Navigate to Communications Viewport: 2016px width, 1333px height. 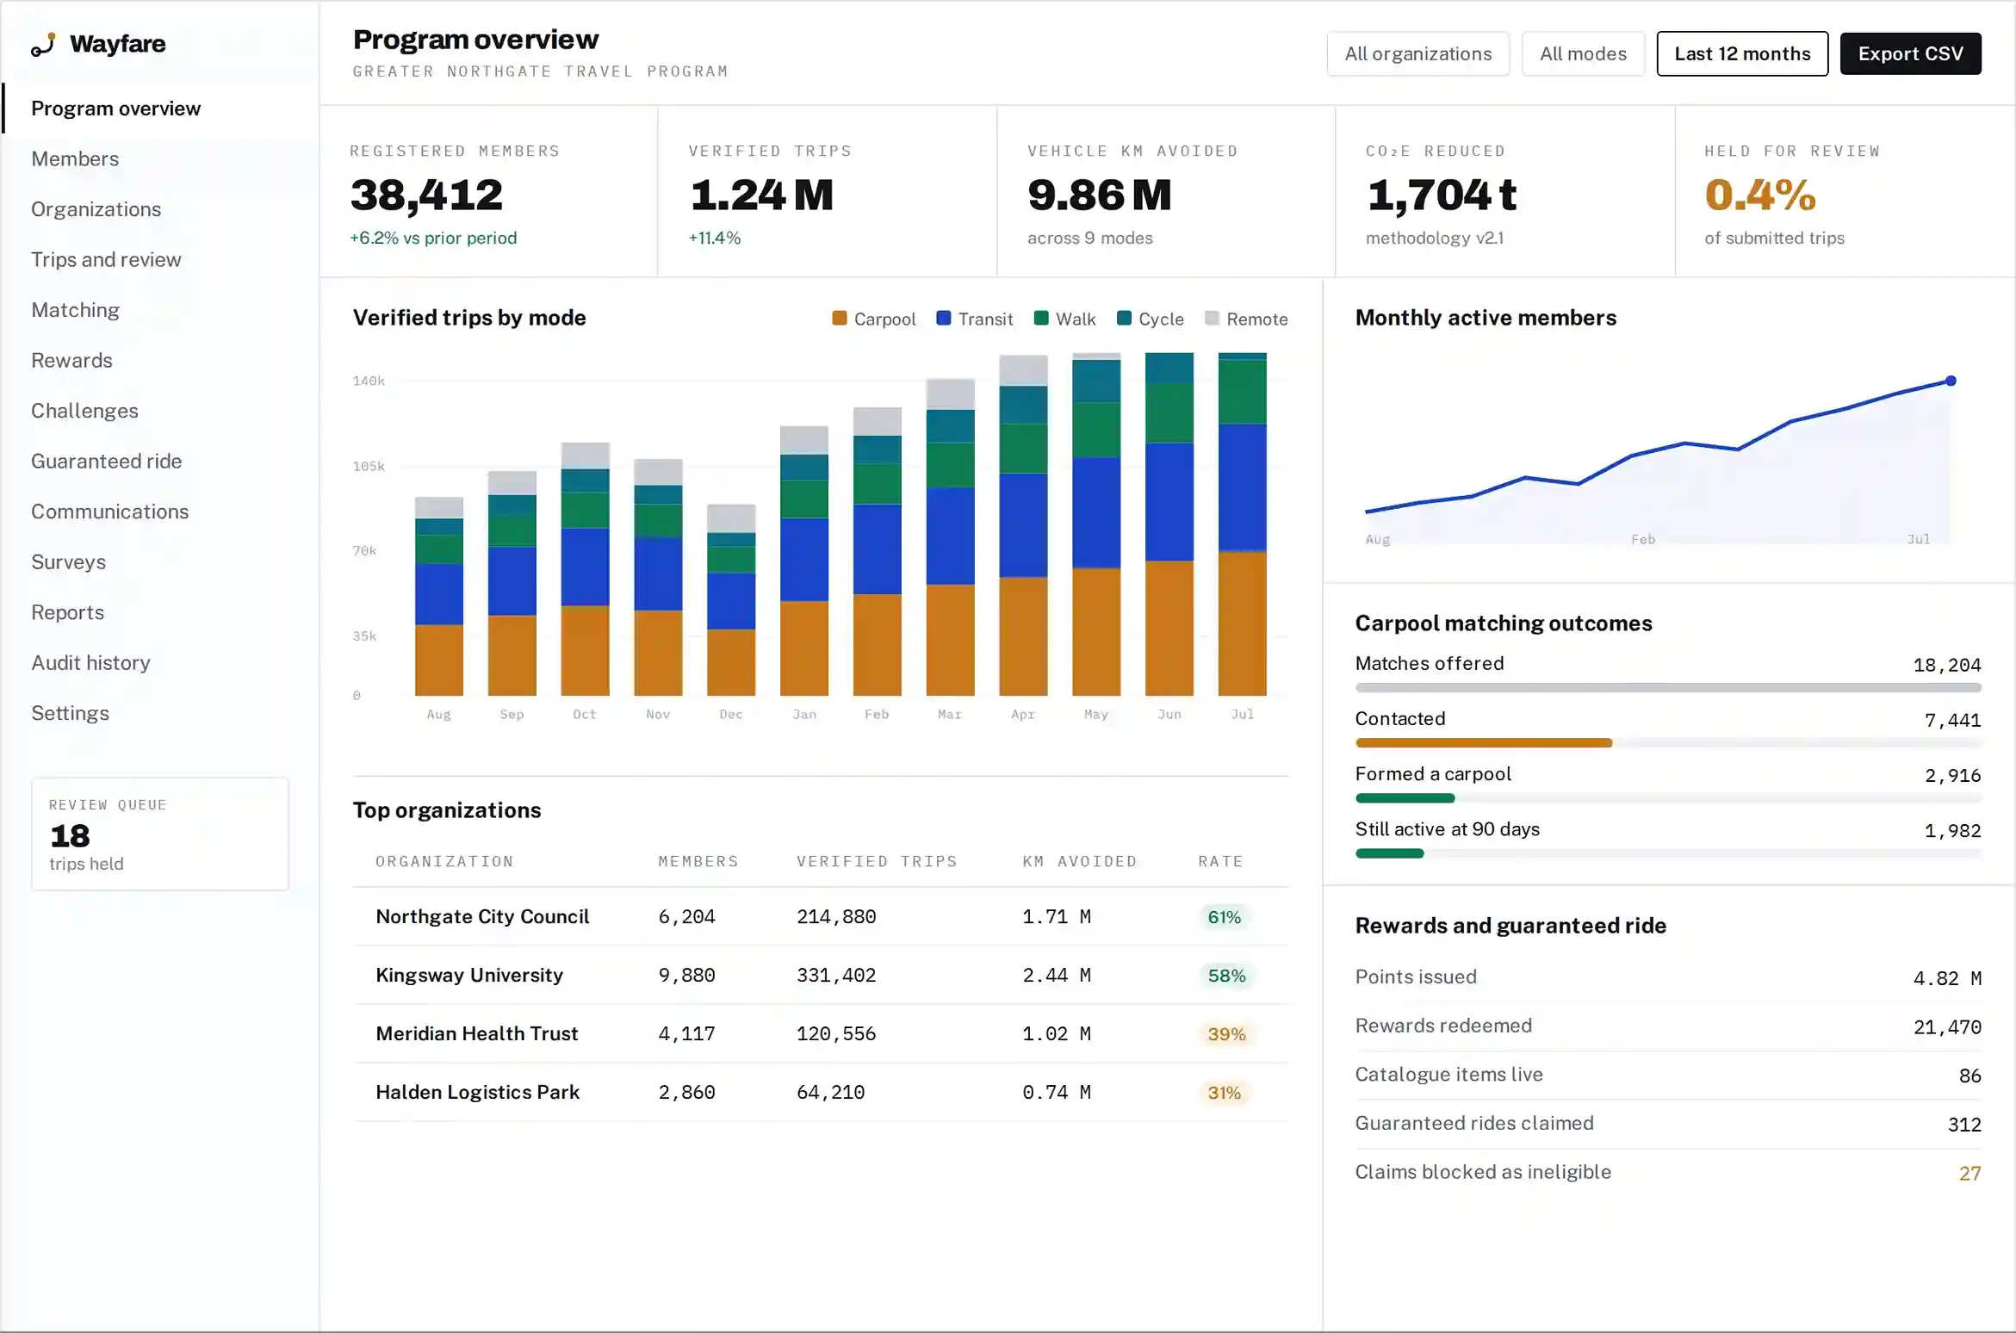coord(160,512)
